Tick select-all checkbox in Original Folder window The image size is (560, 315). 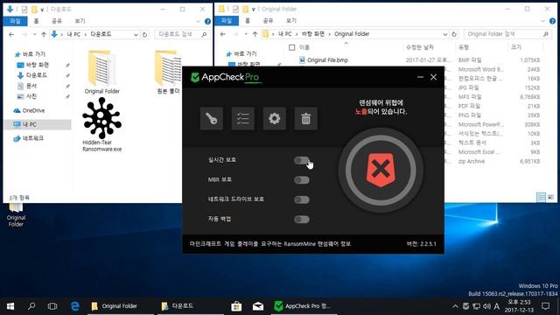[x=291, y=47]
